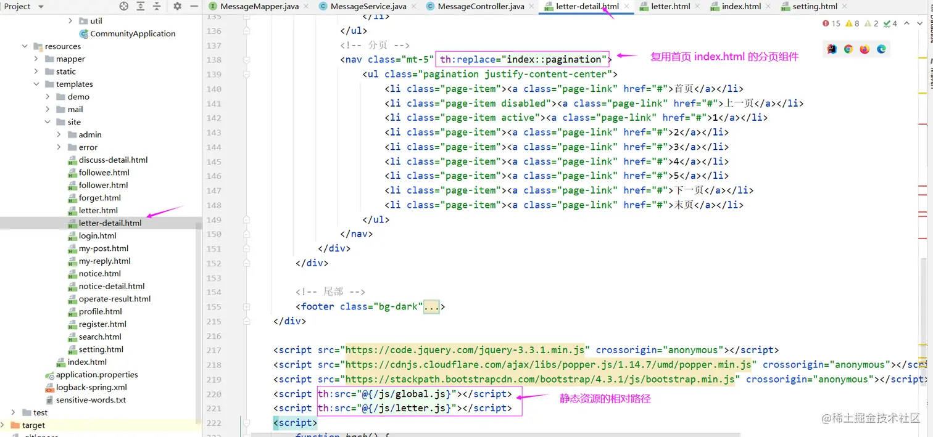Expand the util folder
This screenshot has height=437, width=933.
tap(70, 21)
